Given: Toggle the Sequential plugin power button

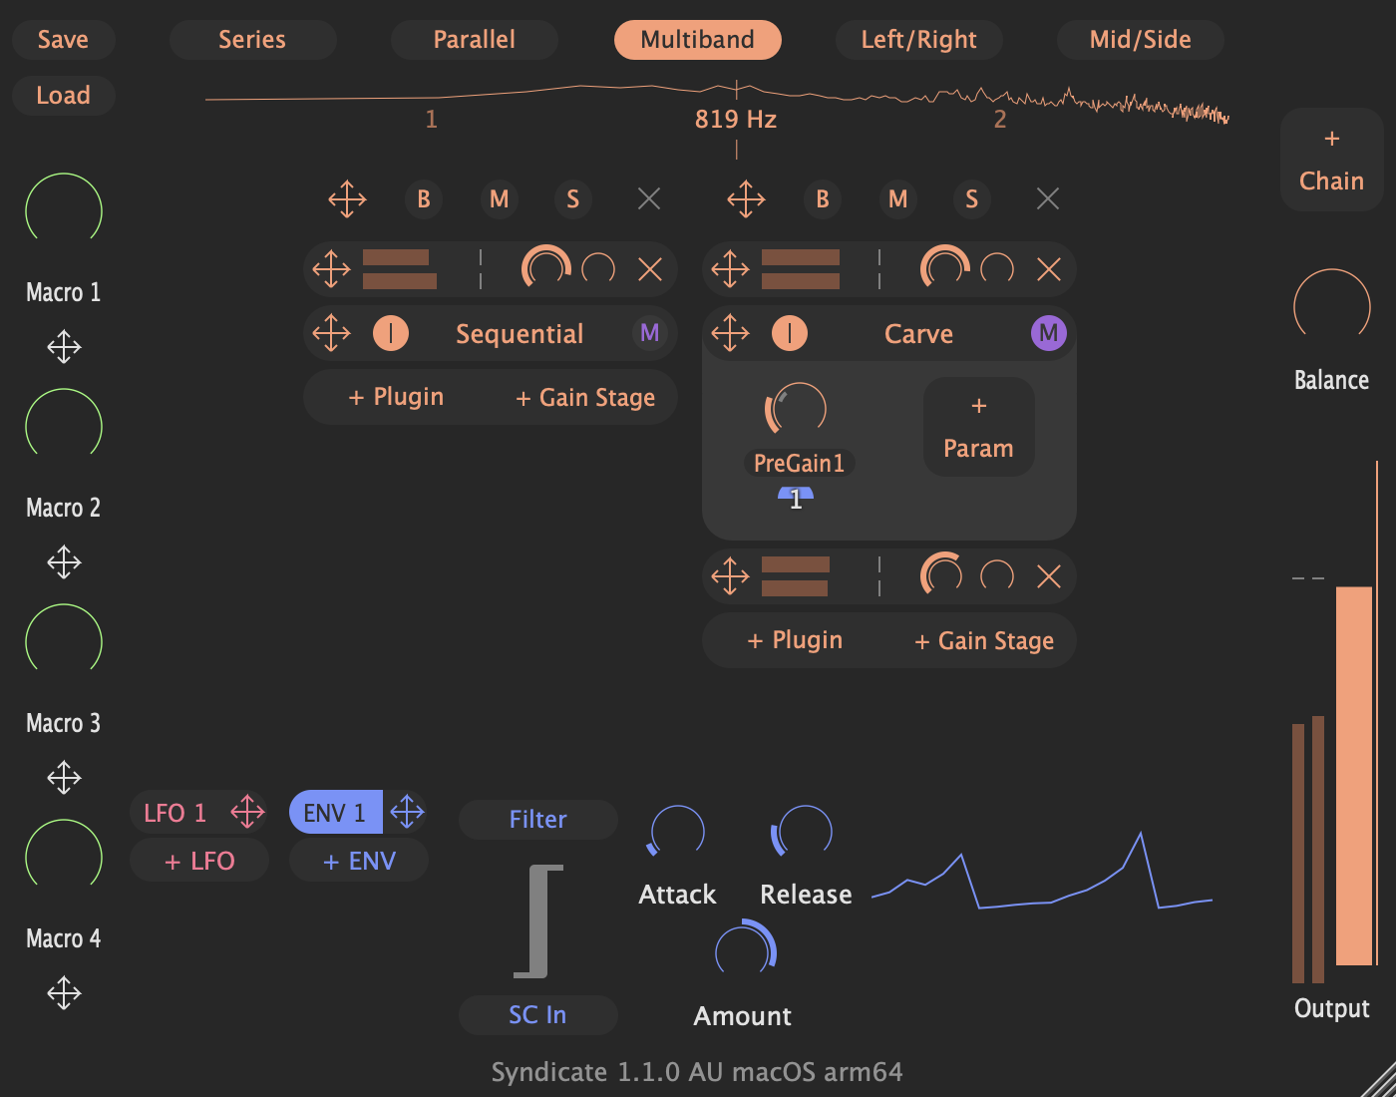Looking at the screenshot, I should [390, 333].
